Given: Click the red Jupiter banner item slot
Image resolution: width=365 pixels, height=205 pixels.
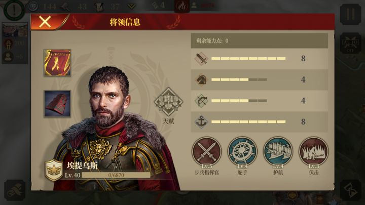Looking at the screenshot, I should click(57, 63).
